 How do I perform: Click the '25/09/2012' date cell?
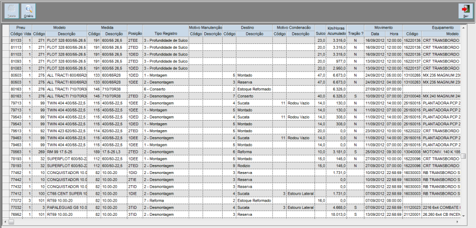point(375,152)
